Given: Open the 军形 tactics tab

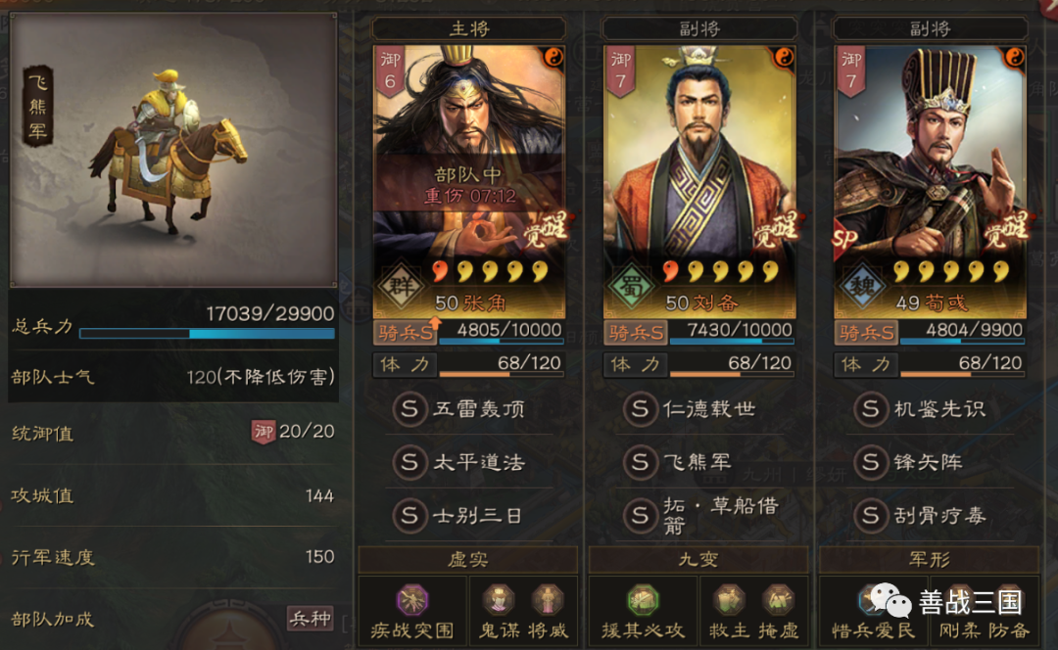Looking at the screenshot, I should pos(929,560).
